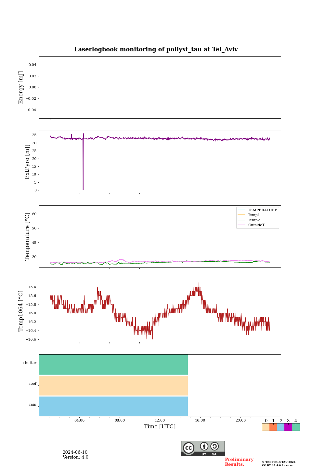Image resolution: width=312 pixels, height=468 pixels.
Task: Click the 35 tick on ExtPyro axis
Action: pyautogui.click(x=34, y=135)
